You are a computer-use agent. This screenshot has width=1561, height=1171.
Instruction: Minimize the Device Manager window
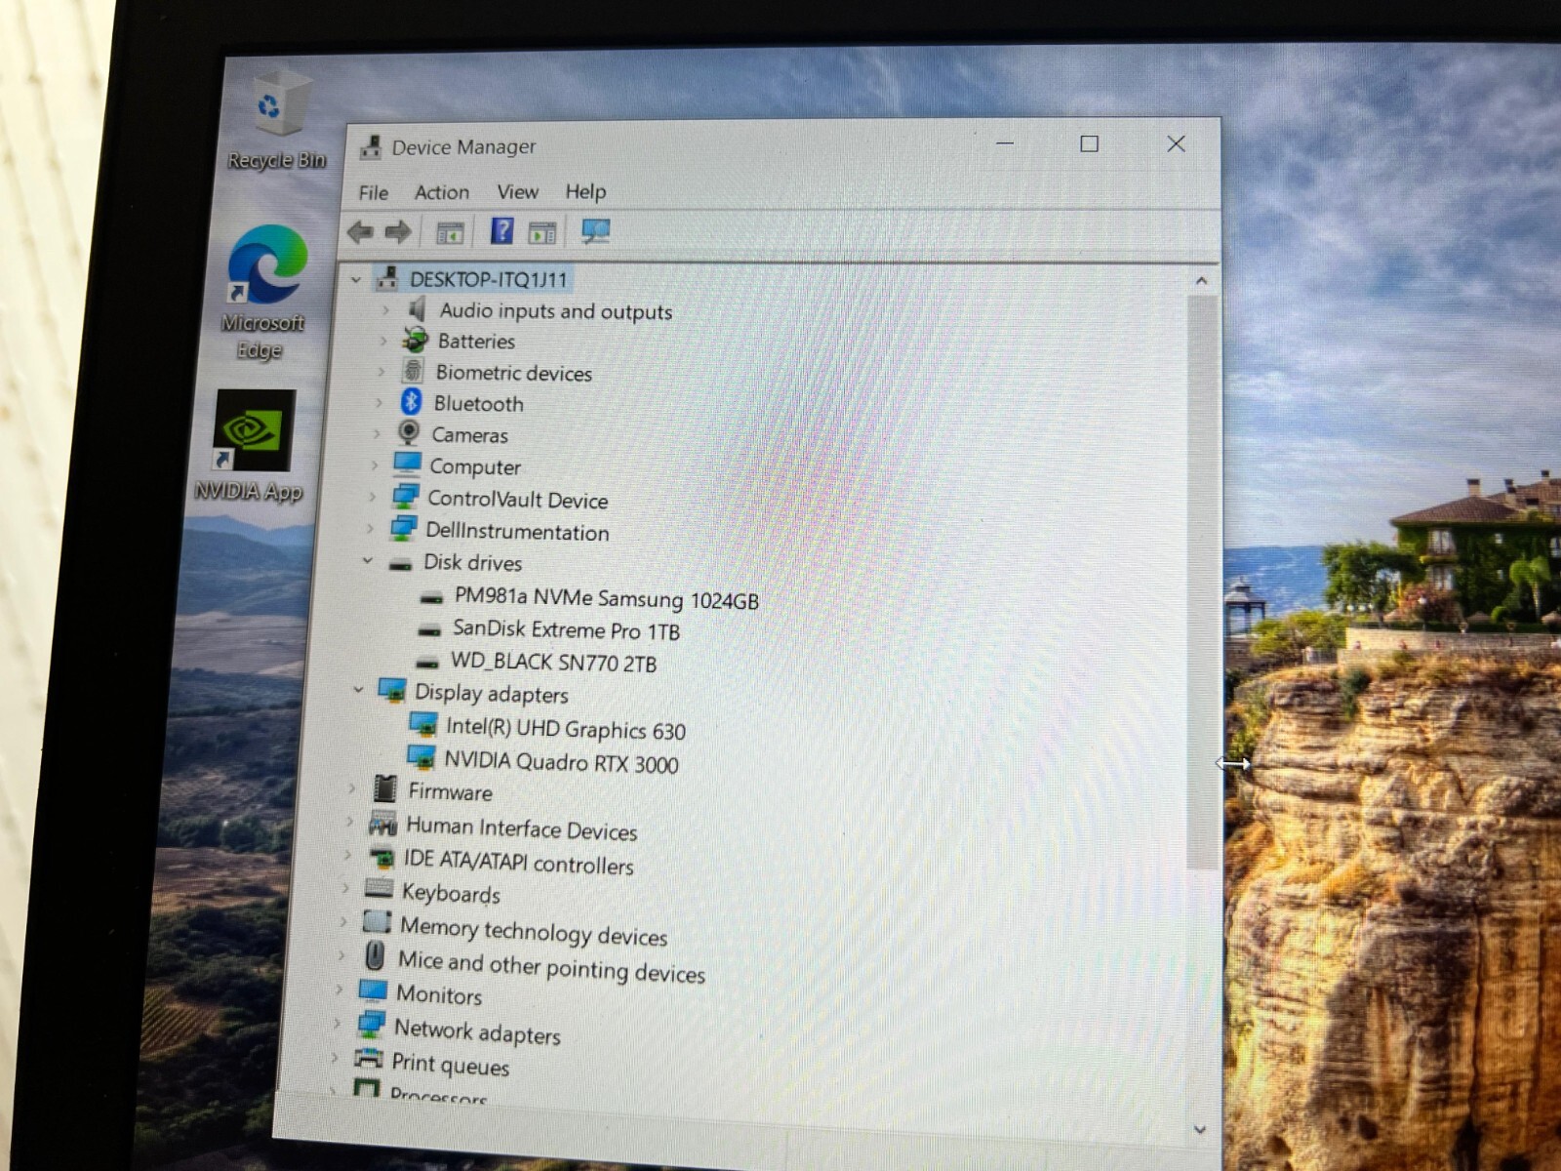[1005, 144]
